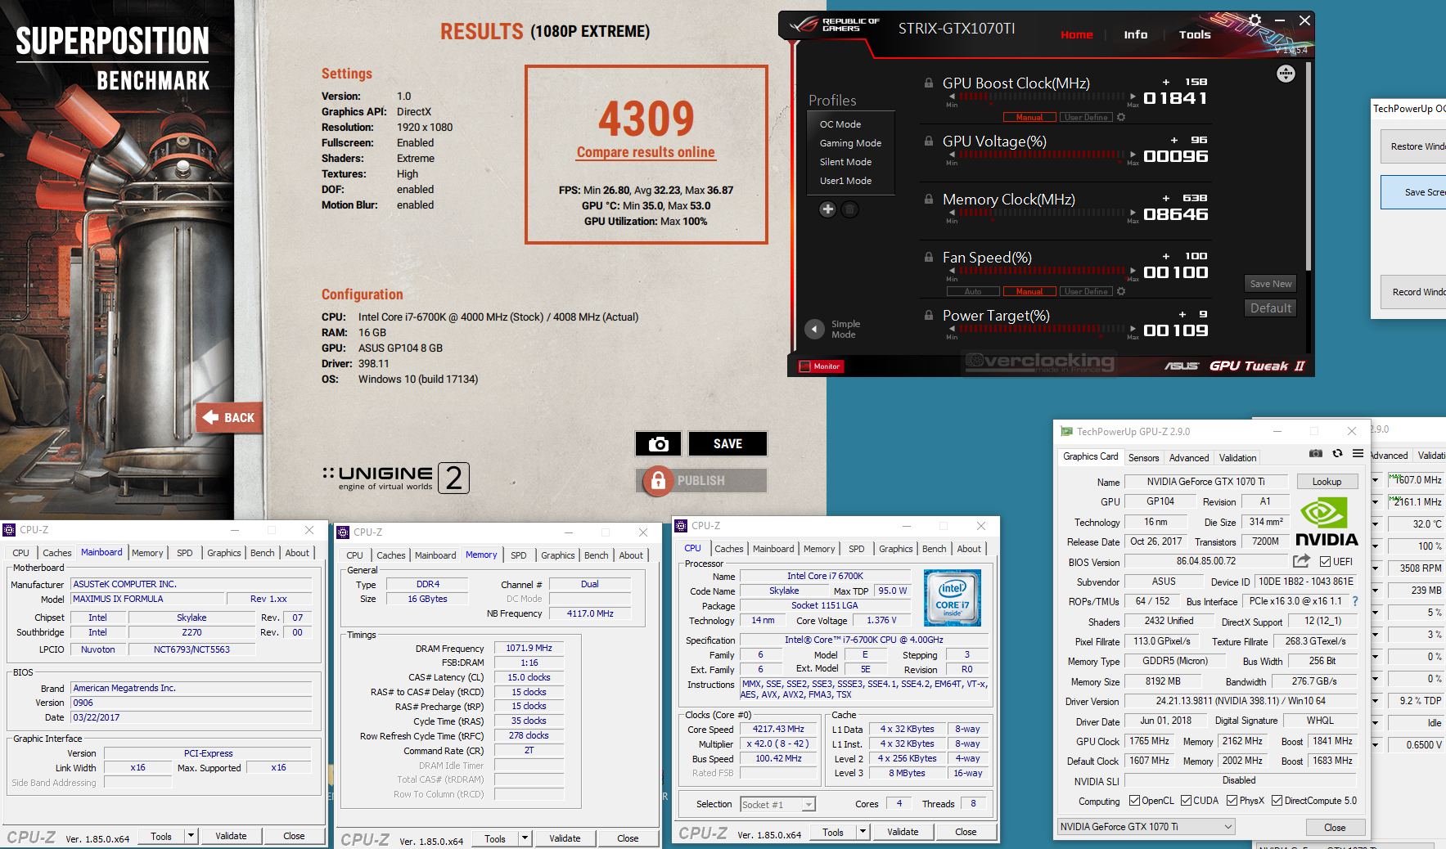The width and height of the screenshot is (1446, 849).
Task: Expand Tools dropdown in Memory CPU-Z window
Action: (x=525, y=838)
